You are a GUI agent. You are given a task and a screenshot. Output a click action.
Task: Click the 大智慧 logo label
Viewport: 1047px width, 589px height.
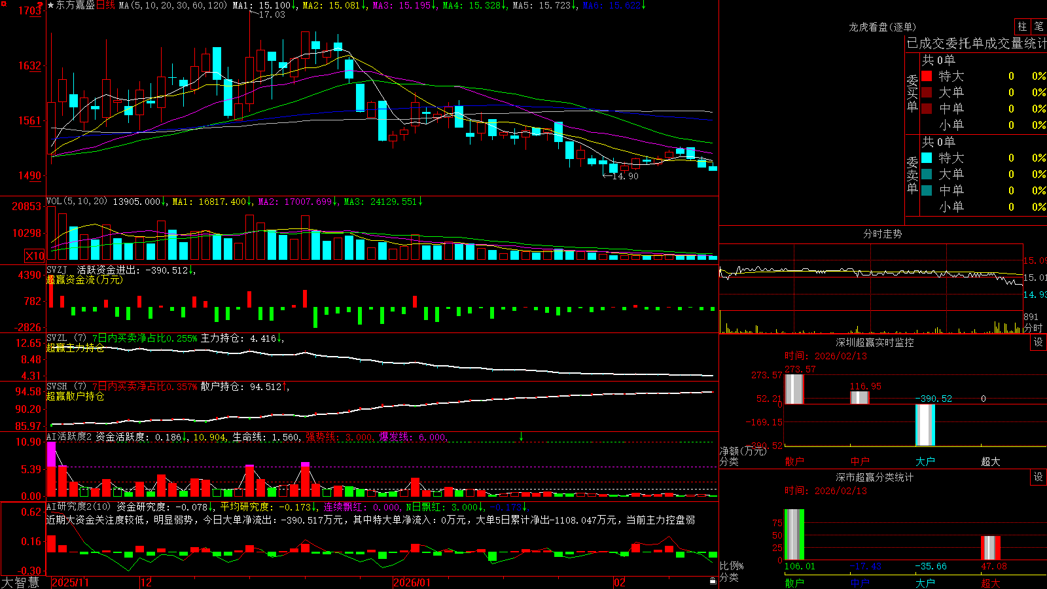click(20, 582)
